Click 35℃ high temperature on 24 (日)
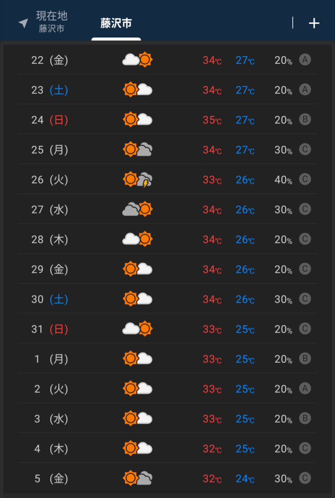The height and width of the screenshot is (498, 335). pyautogui.click(x=212, y=120)
